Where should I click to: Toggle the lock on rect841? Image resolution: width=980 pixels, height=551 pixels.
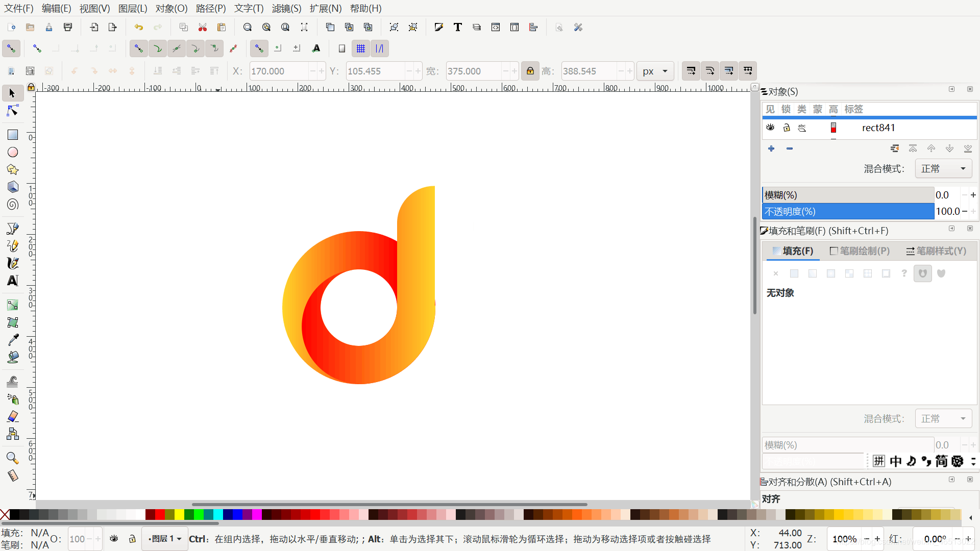(x=787, y=128)
